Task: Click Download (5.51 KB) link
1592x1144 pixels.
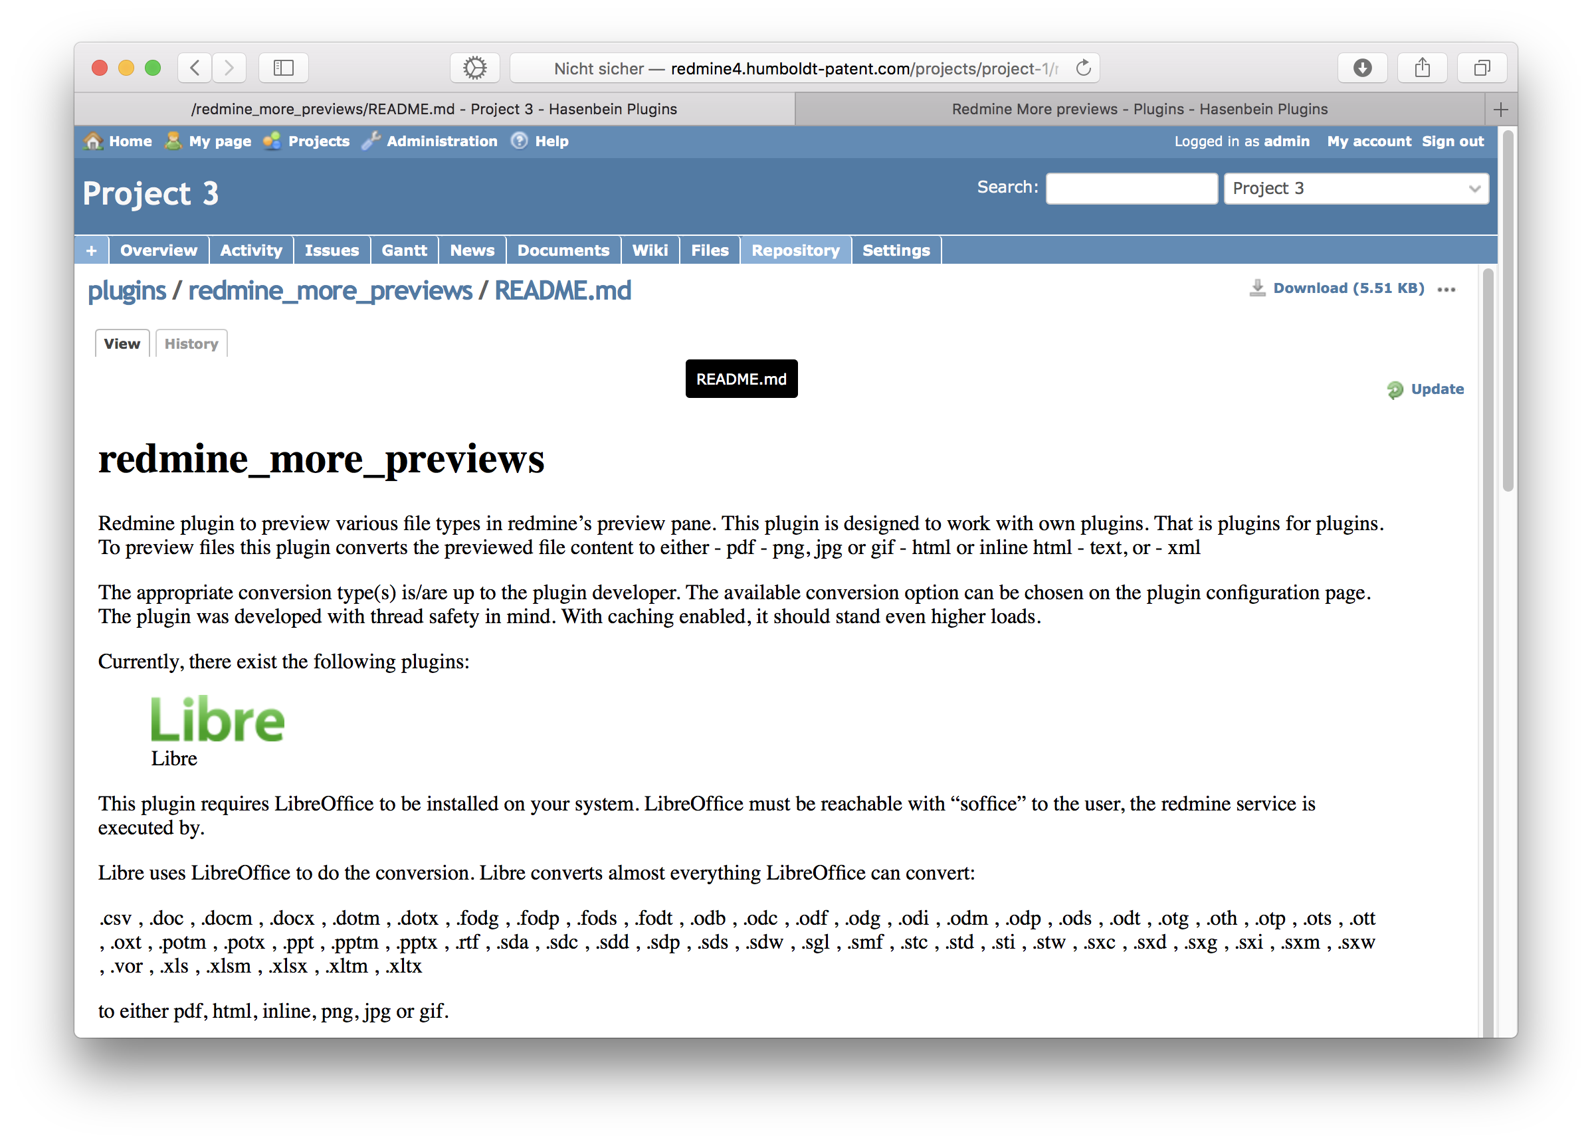Action: tap(1348, 288)
